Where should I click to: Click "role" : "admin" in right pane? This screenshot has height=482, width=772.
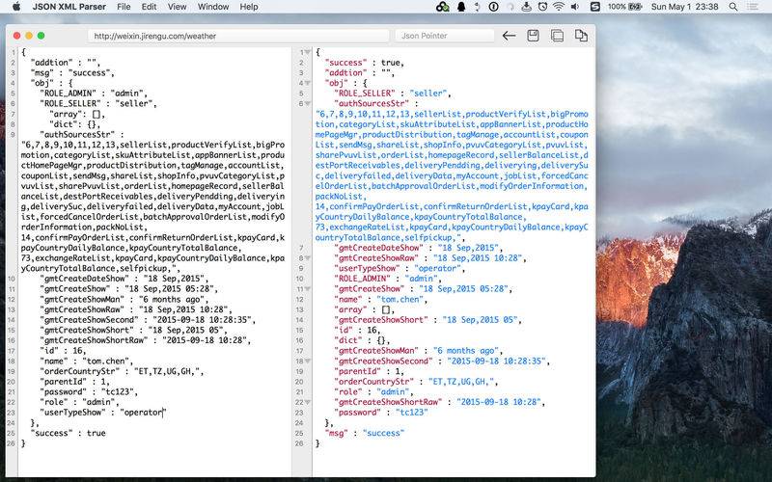coord(373,392)
